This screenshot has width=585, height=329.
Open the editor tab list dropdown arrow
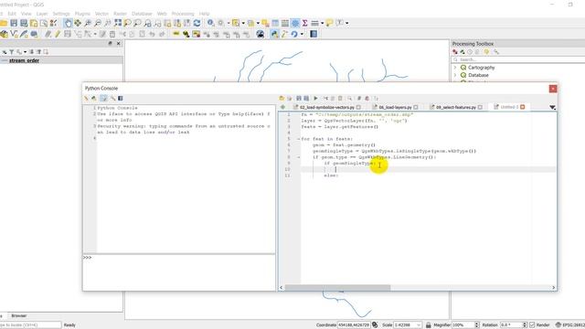552,107
